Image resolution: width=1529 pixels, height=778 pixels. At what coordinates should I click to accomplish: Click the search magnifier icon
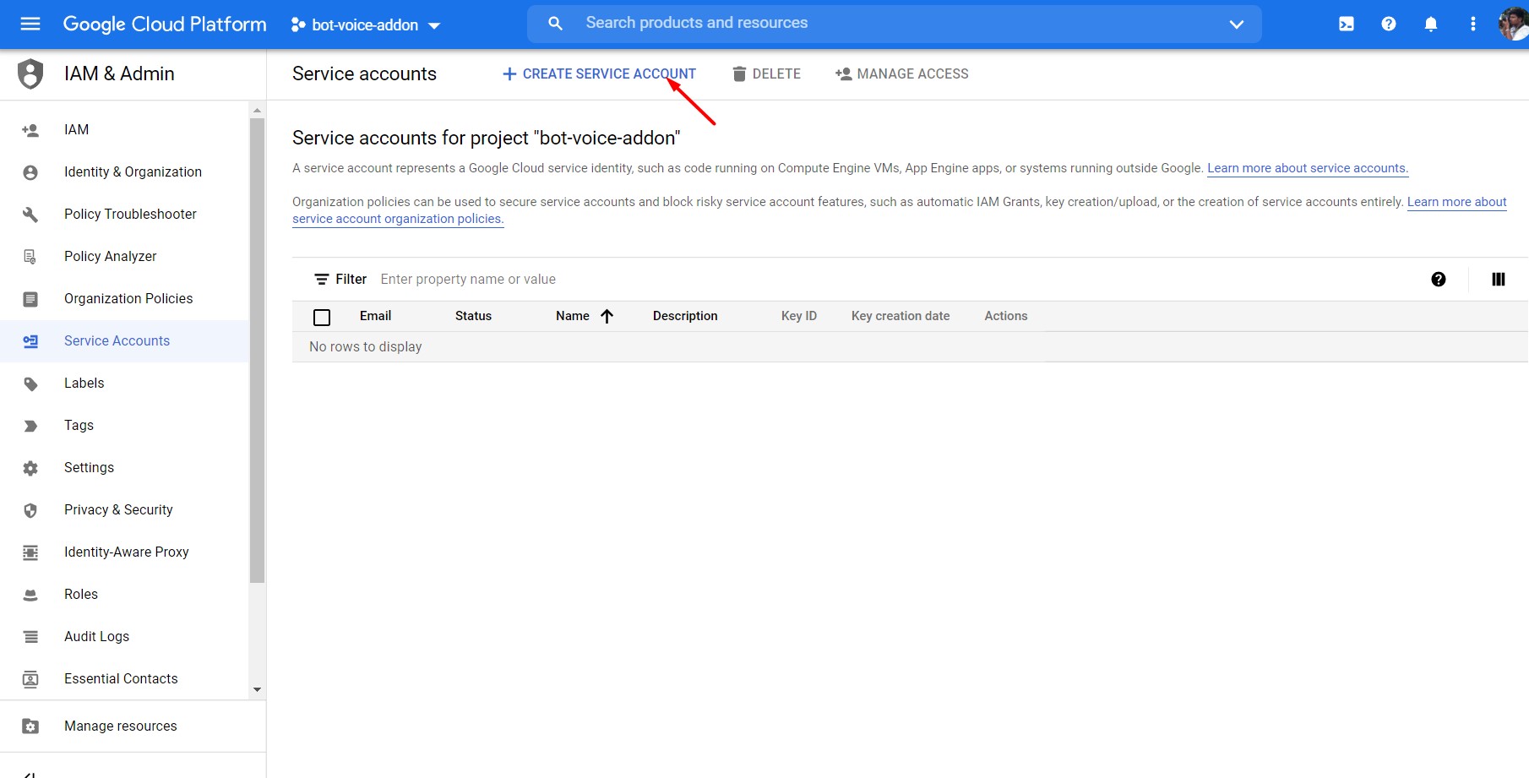(555, 24)
